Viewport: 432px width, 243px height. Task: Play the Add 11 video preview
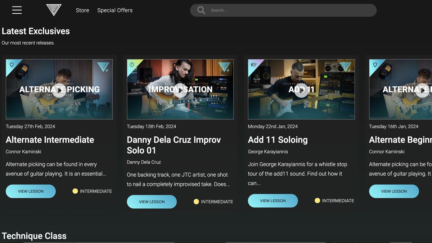point(301,90)
